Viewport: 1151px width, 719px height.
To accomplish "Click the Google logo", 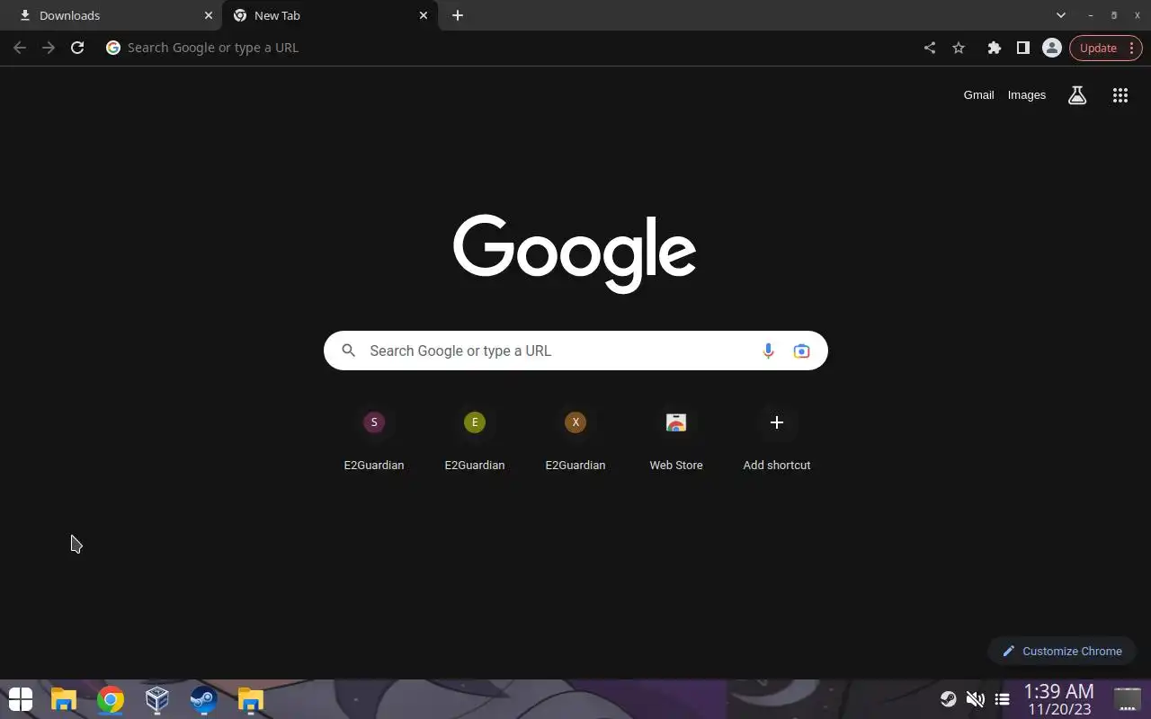I will tap(575, 253).
